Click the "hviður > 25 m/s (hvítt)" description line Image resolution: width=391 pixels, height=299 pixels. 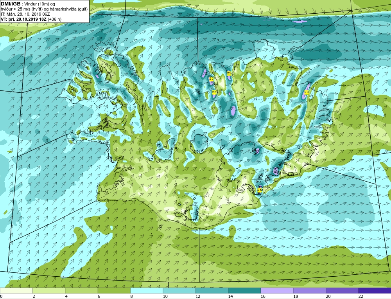[22, 9]
